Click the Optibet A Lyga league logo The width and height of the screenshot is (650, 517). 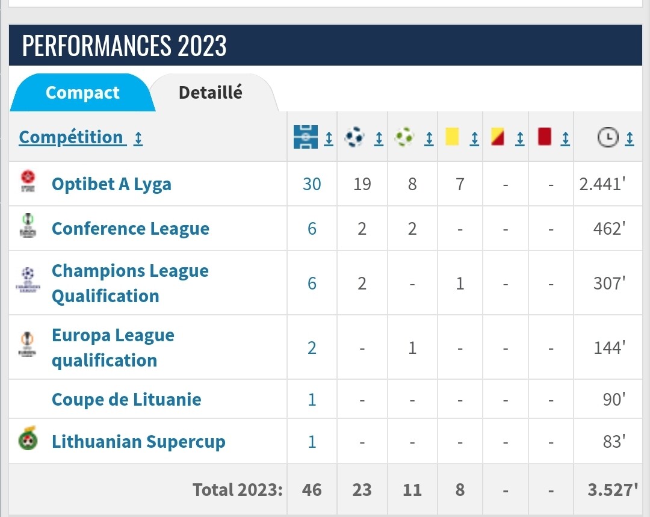point(28,181)
